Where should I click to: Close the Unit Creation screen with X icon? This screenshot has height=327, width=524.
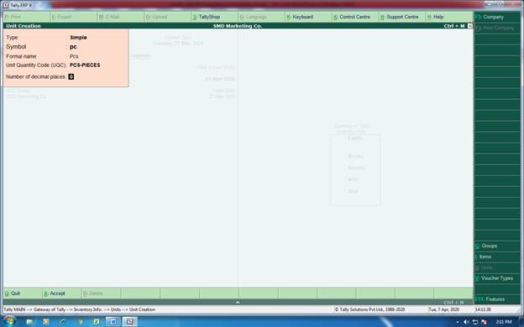[470, 26]
